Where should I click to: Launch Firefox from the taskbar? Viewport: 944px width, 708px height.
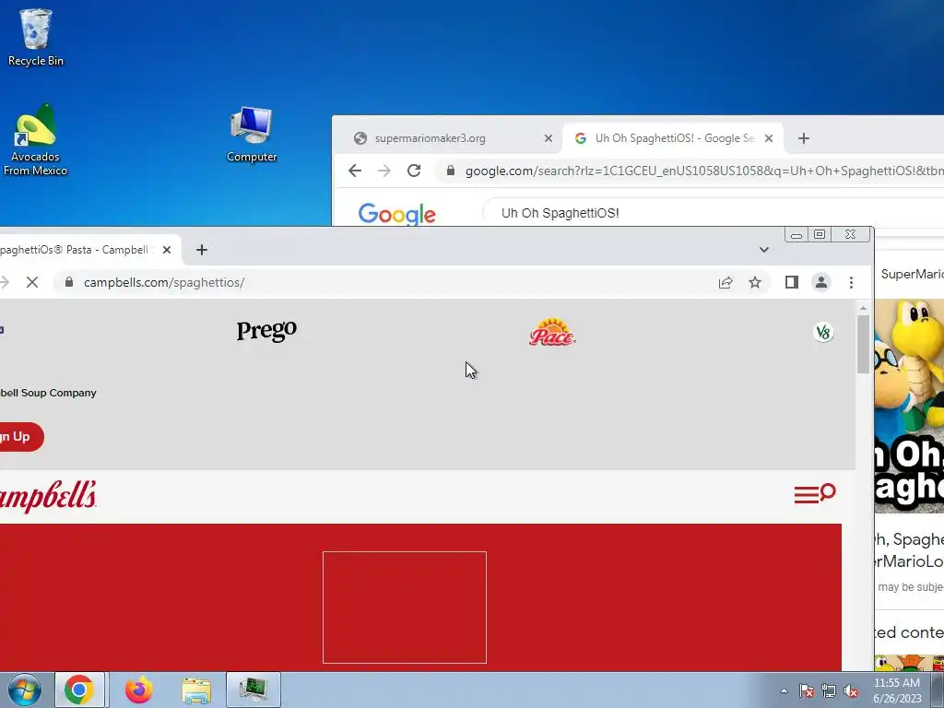pyautogui.click(x=139, y=690)
